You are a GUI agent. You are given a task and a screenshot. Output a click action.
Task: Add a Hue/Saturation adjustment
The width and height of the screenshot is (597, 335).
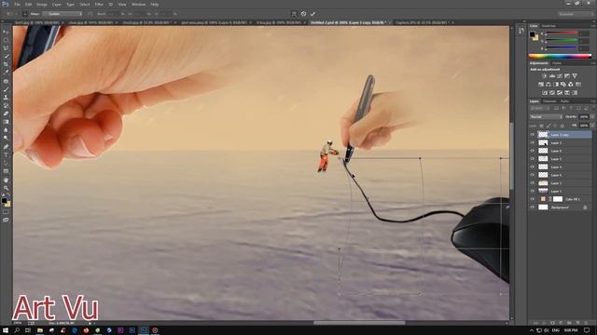point(541,85)
